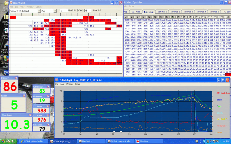Image resolution: width=231 pixels, height=144 pixels.
Task: Click the AN1 Wide Band legend entry
Action: coord(223,93)
